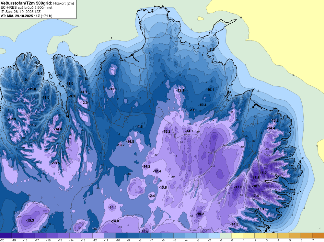Click the -17.8 temperature value
Viewport: 324px width, 242px height.
click(x=238, y=187)
